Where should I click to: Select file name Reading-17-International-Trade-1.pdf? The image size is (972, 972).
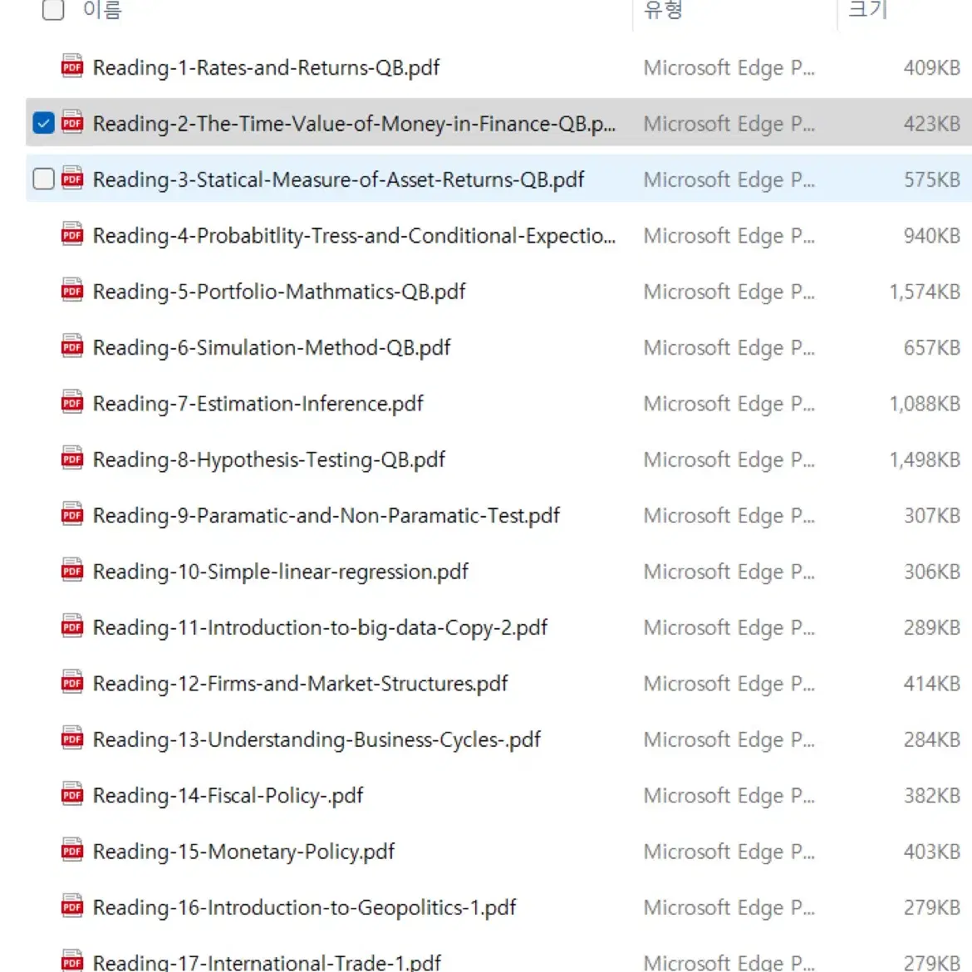pos(267,962)
